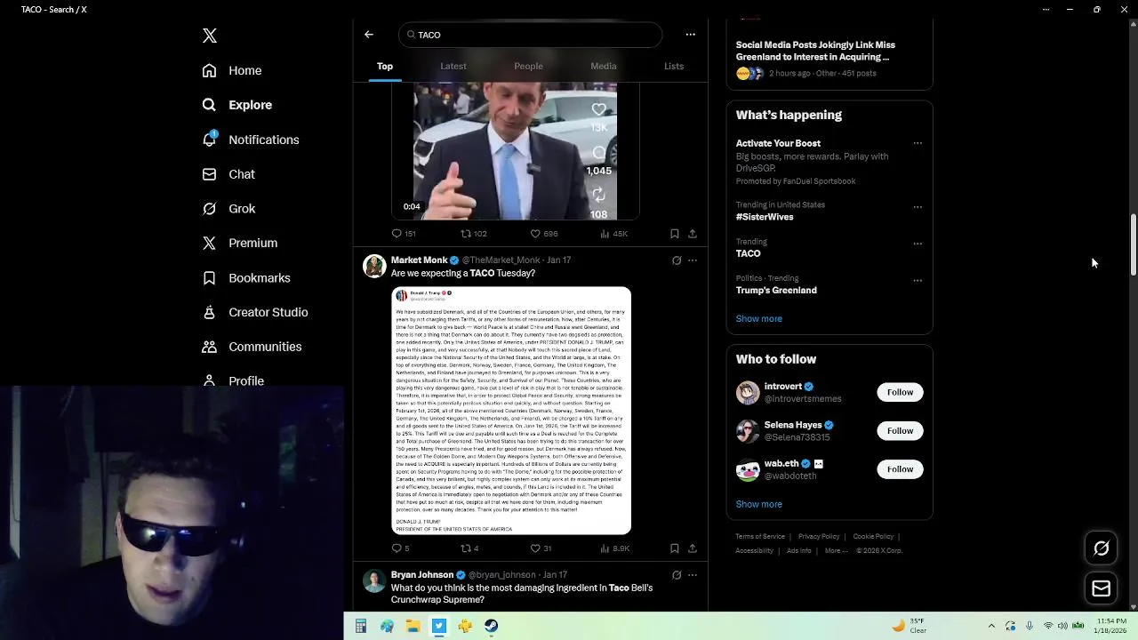Open Market Monk profile avatar

374,266
